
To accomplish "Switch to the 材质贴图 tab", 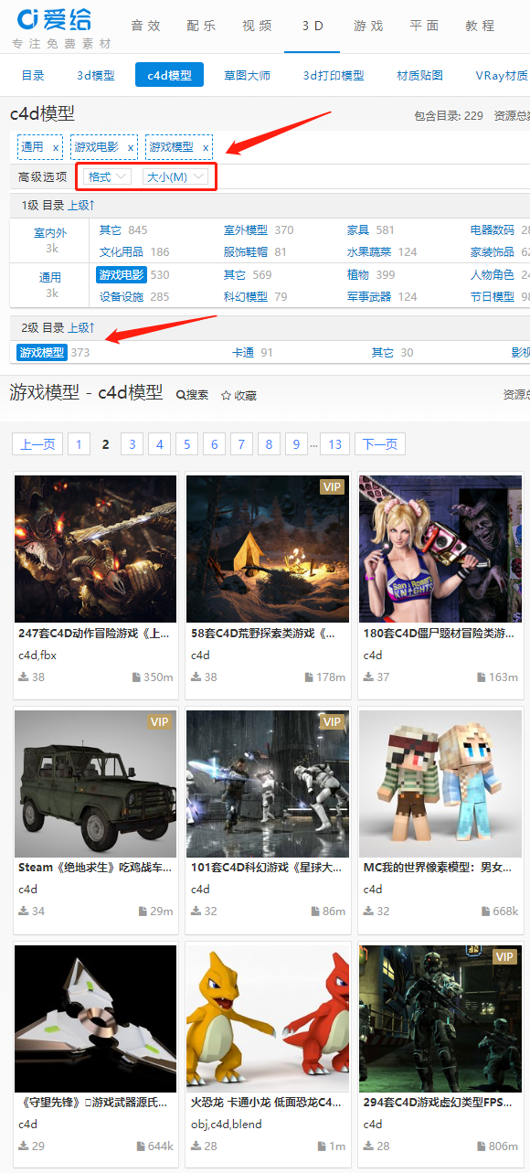I will 420,75.
